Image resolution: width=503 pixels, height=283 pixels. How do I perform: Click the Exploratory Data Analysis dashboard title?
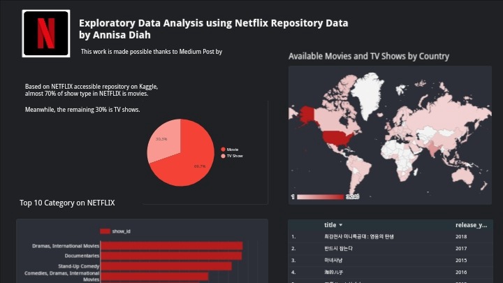click(213, 29)
